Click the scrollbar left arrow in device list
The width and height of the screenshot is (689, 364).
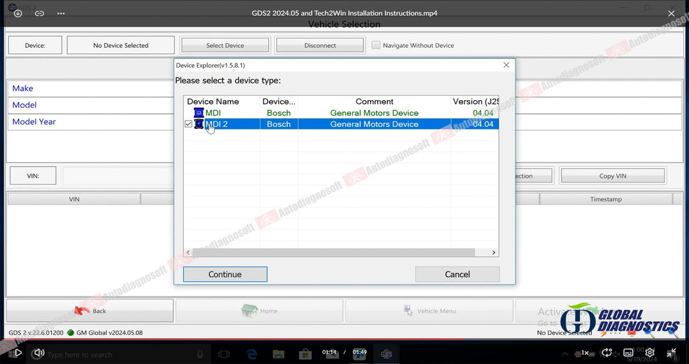(188, 252)
